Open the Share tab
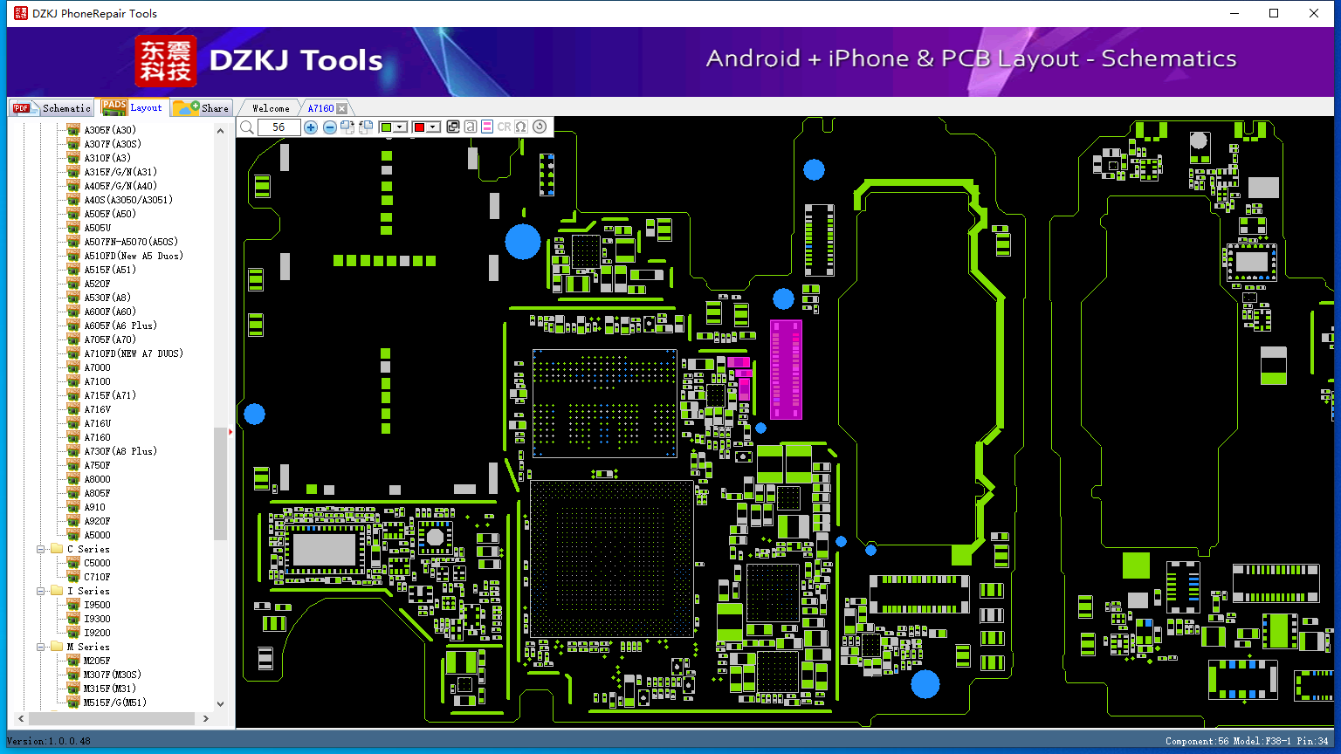This screenshot has height=754, width=1341. [x=202, y=107]
